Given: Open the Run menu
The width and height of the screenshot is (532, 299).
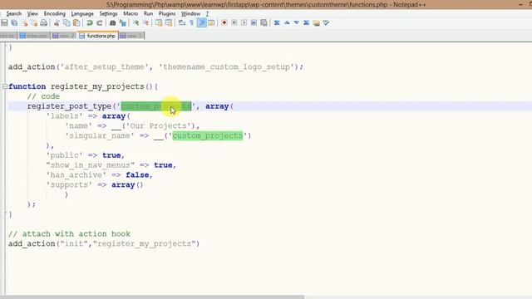Looking at the screenshot, I should click(x=148, y=13).
